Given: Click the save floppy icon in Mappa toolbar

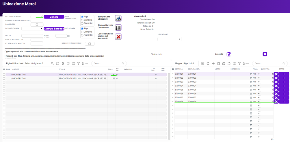Looking at the screenshot, I should (224, 64).
